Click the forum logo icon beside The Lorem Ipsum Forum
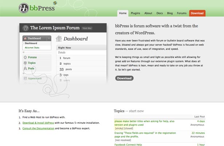 coord(25,28)
